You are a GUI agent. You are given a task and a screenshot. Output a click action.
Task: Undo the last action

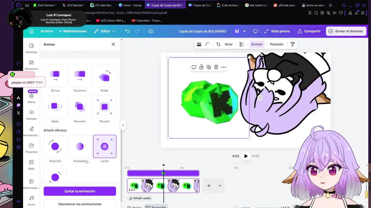point(128,31)
